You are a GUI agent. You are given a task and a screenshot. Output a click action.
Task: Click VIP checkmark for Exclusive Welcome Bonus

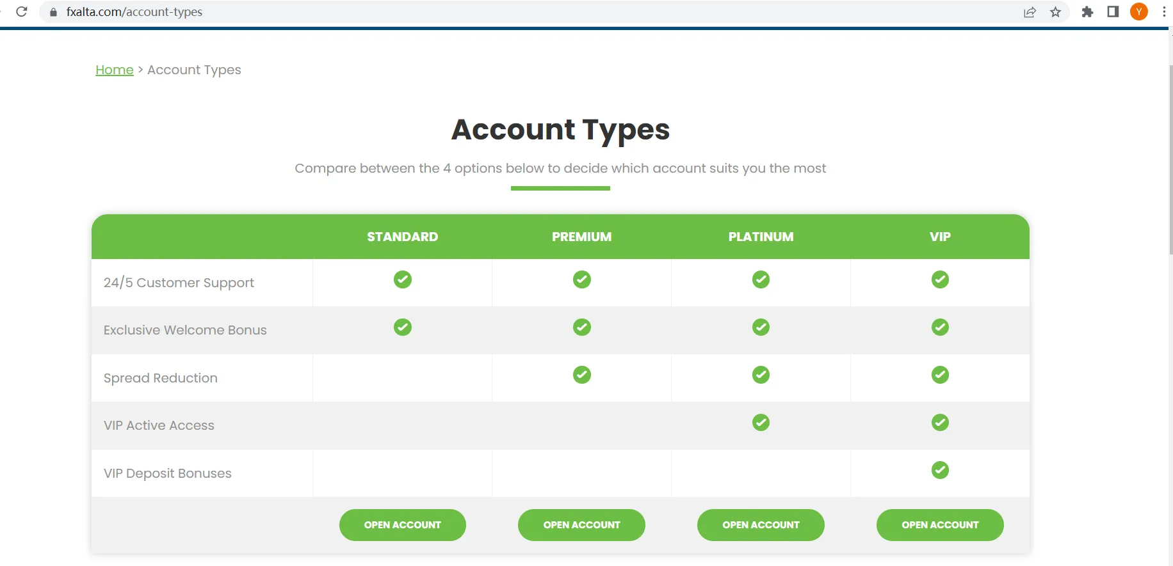pyautogui.click(x=940, y=327)
